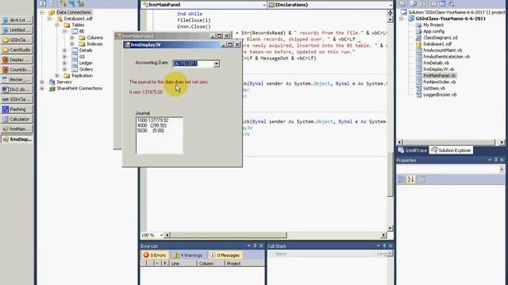
Task: Click Solution Explorer horizontal scrollbar
Action: coord(450,142)
